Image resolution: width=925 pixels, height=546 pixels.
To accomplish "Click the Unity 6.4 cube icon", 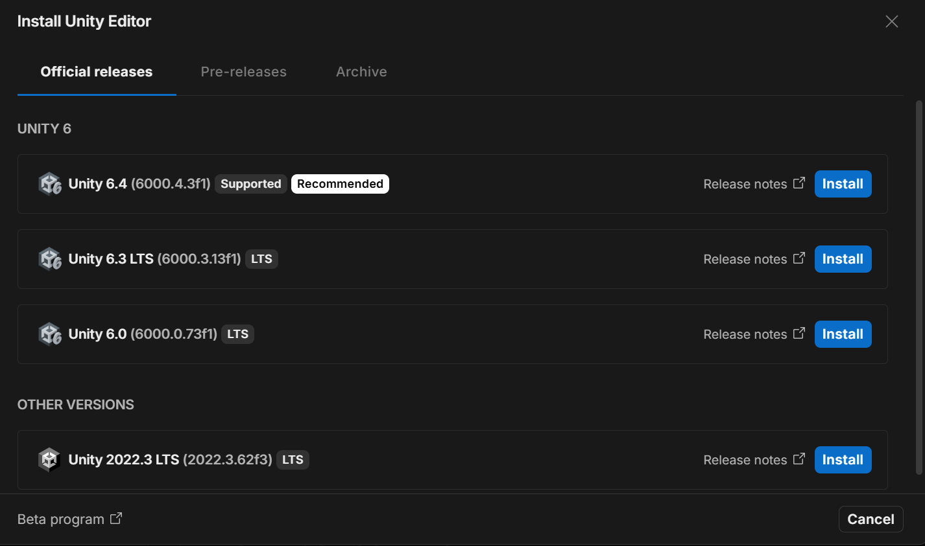I will (x=49, y=184).
